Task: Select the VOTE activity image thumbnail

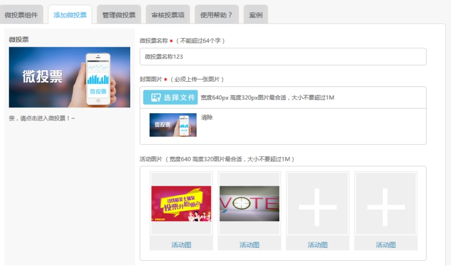Action: click(249, 203)
